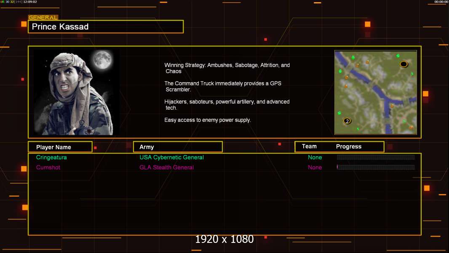Click Cringeatura's loading progress bar

click(x=376, y=157)
